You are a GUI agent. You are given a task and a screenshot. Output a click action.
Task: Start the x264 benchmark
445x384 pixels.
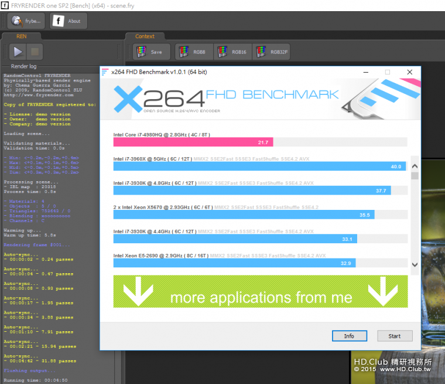click(395, 336)
